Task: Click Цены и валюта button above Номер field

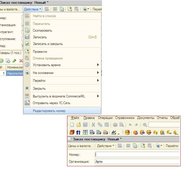Action: click(81, 146)
